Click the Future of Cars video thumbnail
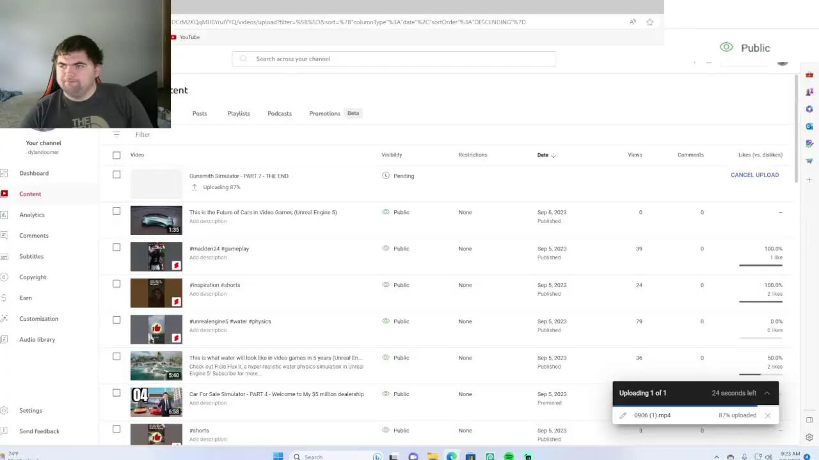Image resolution: width=819 pixels, height=460 pixels. point(156,220)
